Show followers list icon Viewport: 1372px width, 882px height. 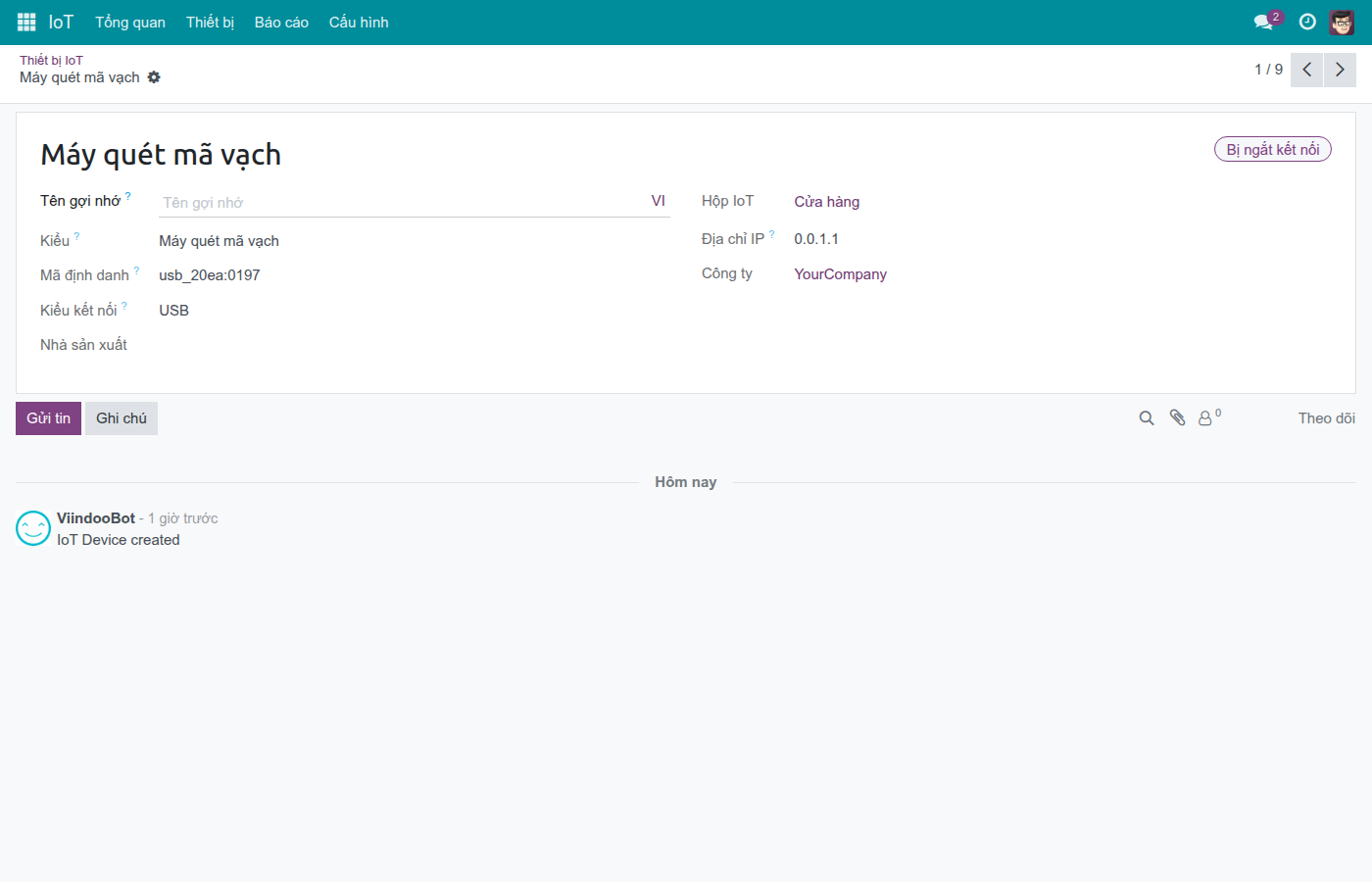(x=1209, y=417)
